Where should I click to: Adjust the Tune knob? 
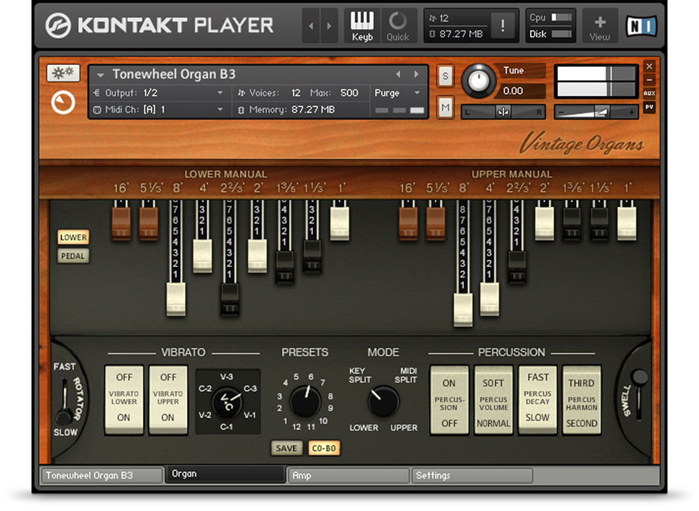(x=479, y=81)
